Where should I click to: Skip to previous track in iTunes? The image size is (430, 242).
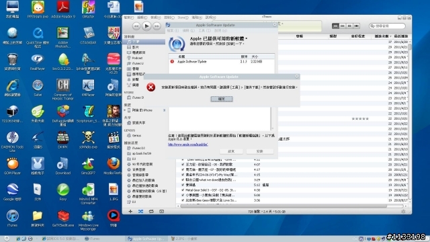click(136, 26)
